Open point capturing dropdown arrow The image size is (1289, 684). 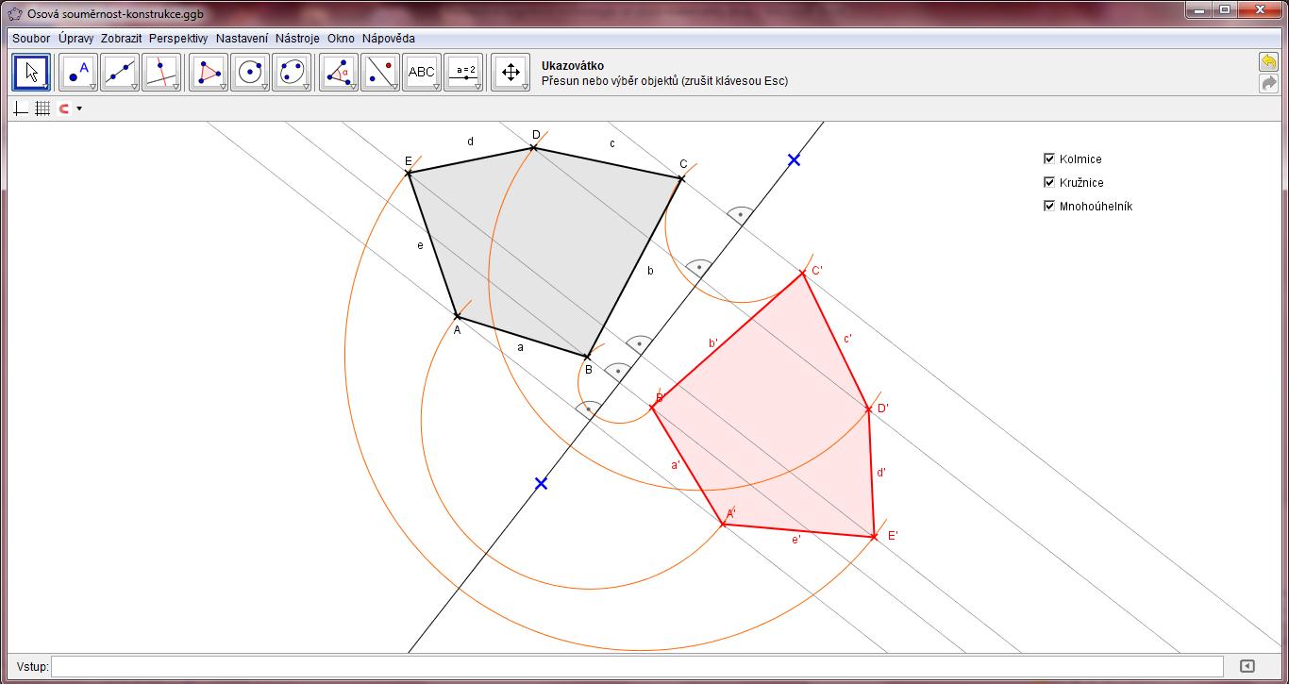79,108
